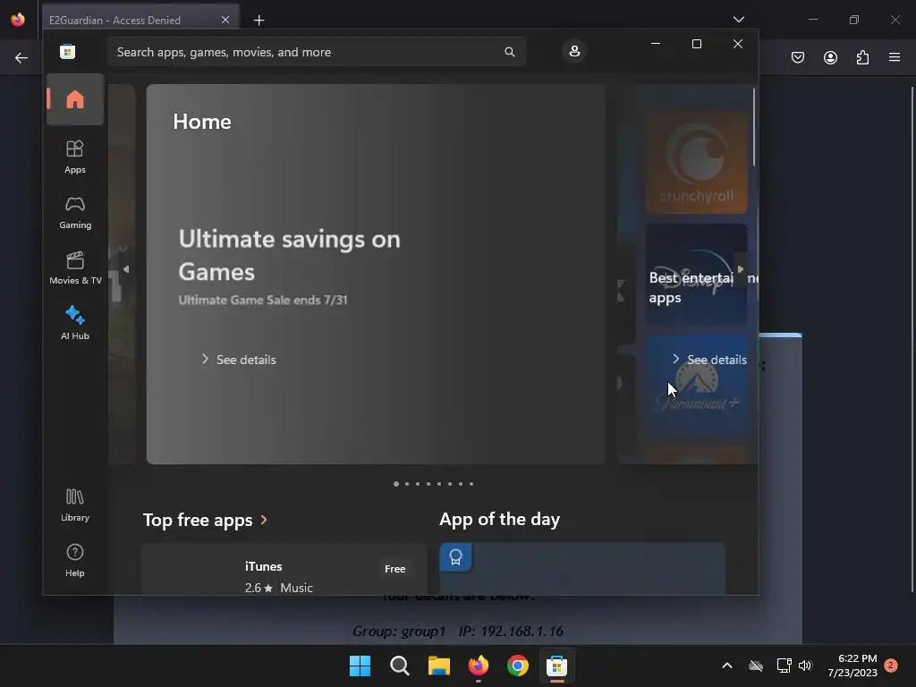Viewport: 916px width, 687px height.
Task: Open the AI Hub section
Action: (75, 323)
